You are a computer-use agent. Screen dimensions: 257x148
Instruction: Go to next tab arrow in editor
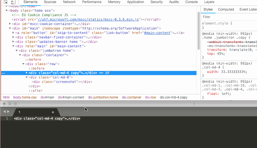pos(8,112)
